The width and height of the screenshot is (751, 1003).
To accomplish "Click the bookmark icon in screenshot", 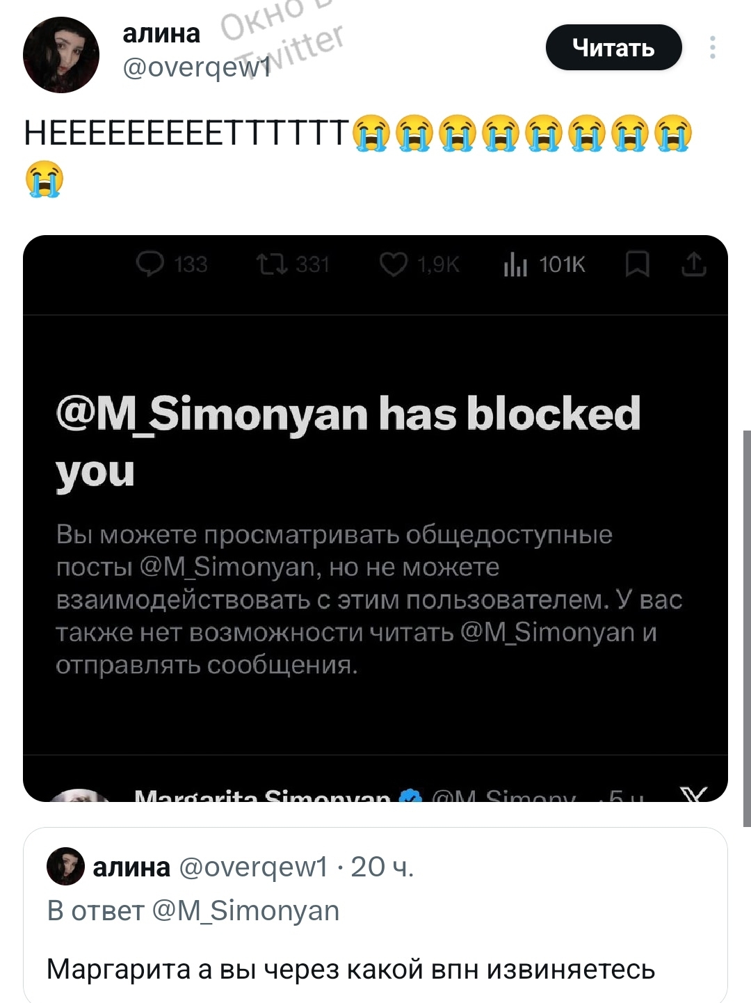I will click(x=637, y=264).
